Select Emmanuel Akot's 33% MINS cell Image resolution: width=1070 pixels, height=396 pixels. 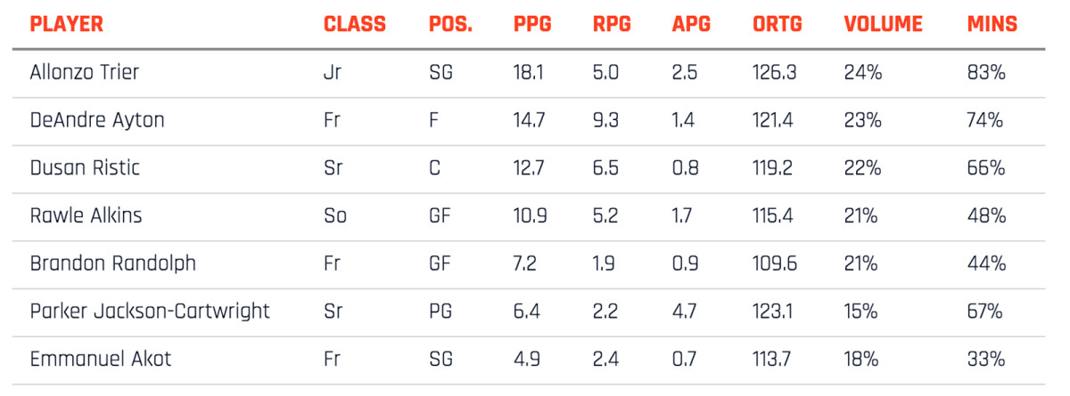point(986,360)
